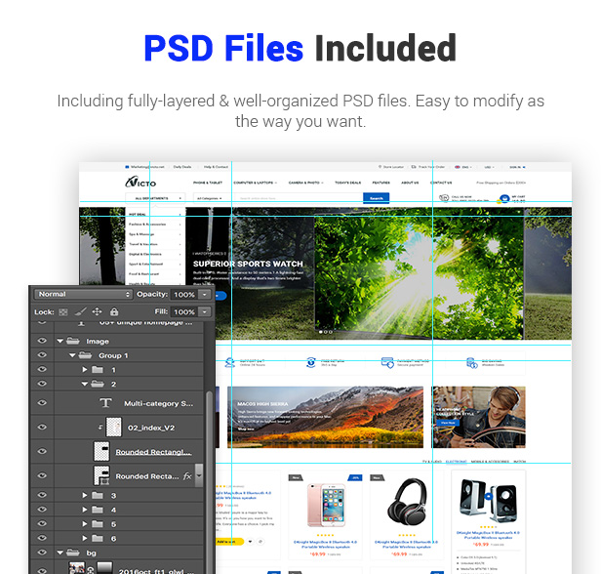
Task: Click the shopping cart icon in mockup header
Action: (x=504, y=198)
